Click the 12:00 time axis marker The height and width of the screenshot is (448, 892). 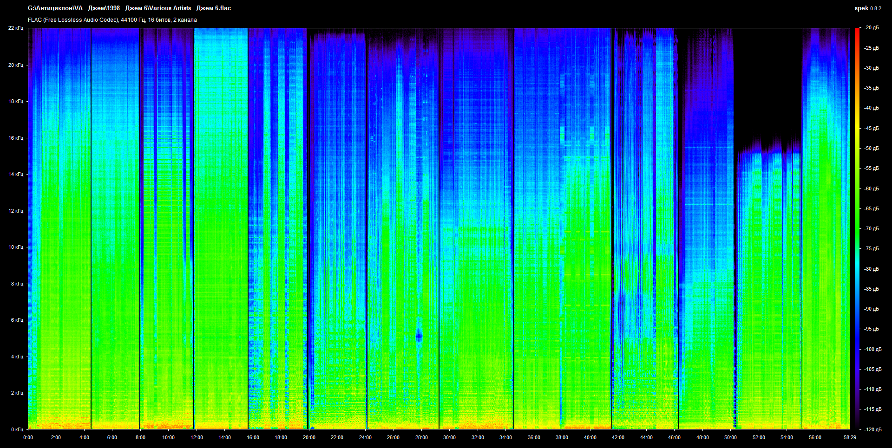(197, 437)
